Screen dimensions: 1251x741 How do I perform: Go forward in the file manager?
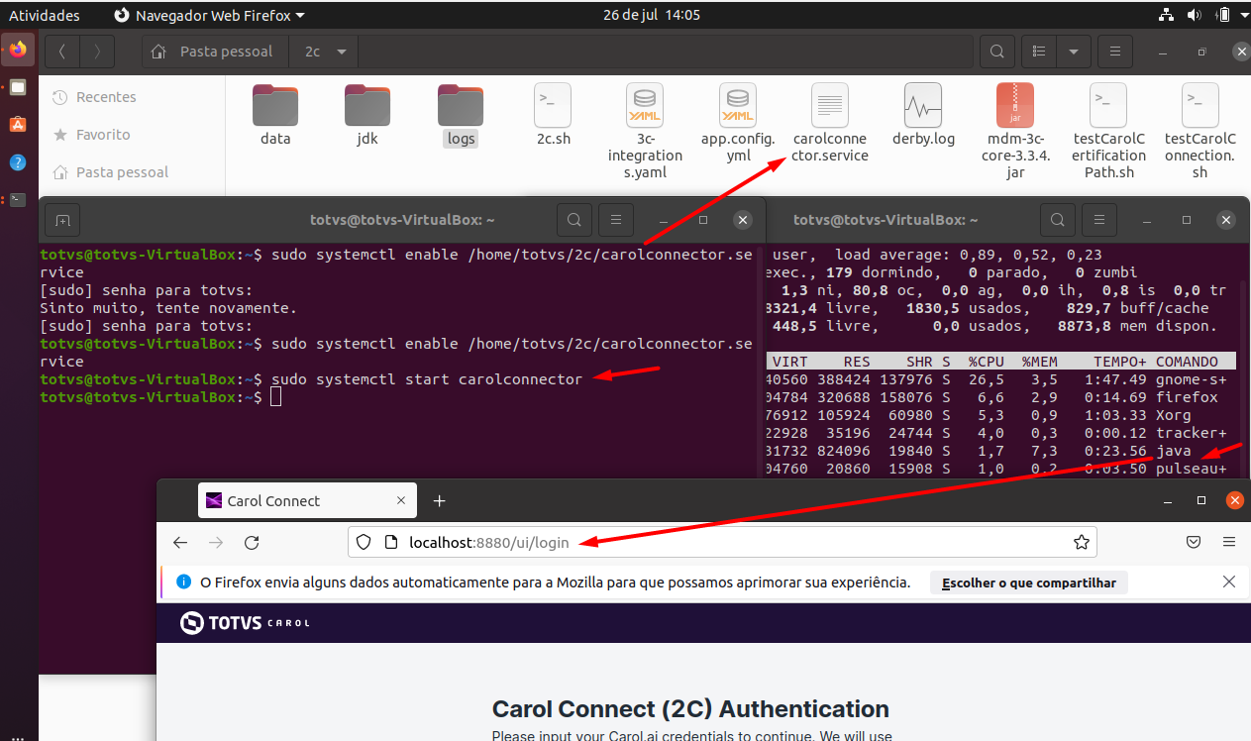click(97, 52)
